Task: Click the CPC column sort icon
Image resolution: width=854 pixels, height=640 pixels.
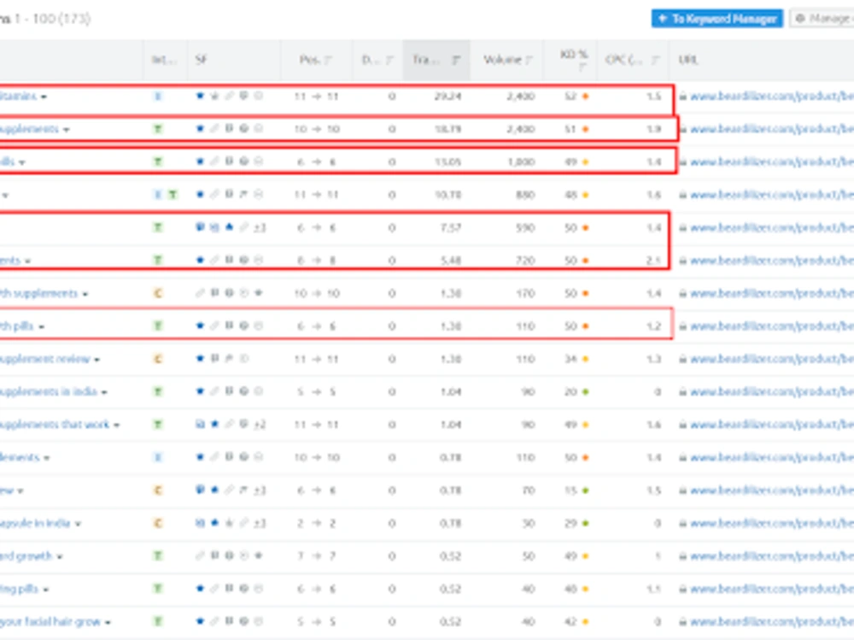Action: pos(655,60)
